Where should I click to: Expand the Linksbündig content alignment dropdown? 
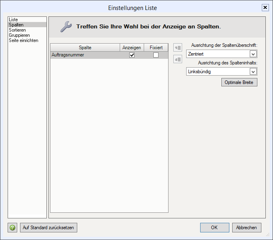pyautogui.click(x=253, y=72)
